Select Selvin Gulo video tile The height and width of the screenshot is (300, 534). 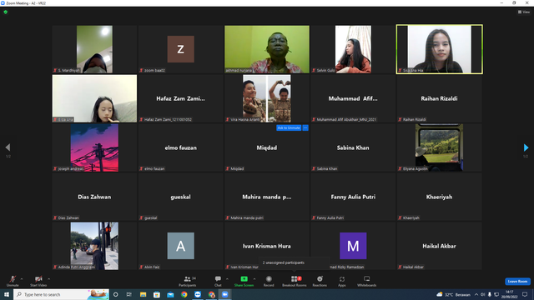353,49
